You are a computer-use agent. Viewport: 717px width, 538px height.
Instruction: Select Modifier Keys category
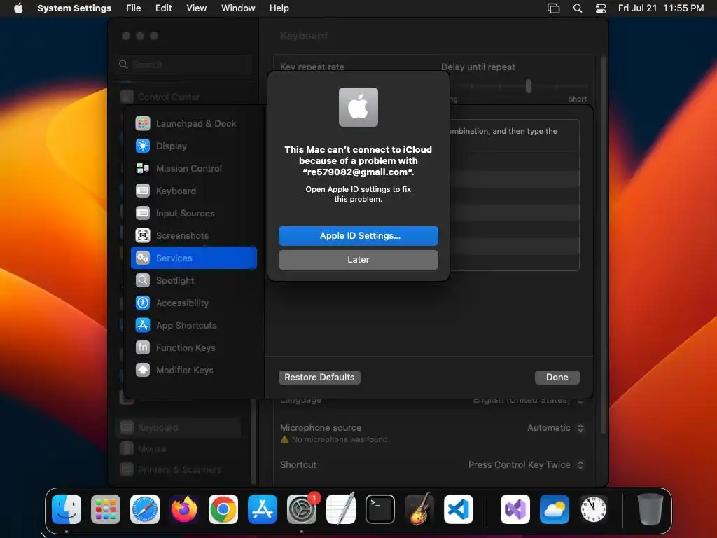click(194, 370)
